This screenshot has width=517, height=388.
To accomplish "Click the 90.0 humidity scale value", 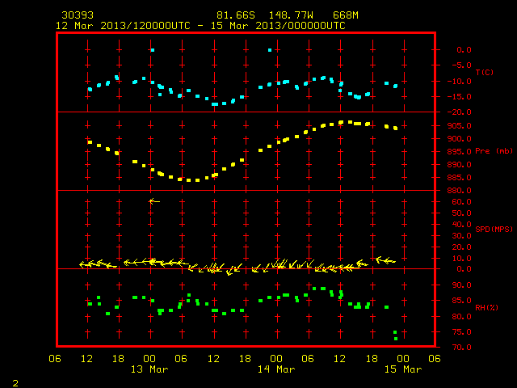I will point(461,285).
